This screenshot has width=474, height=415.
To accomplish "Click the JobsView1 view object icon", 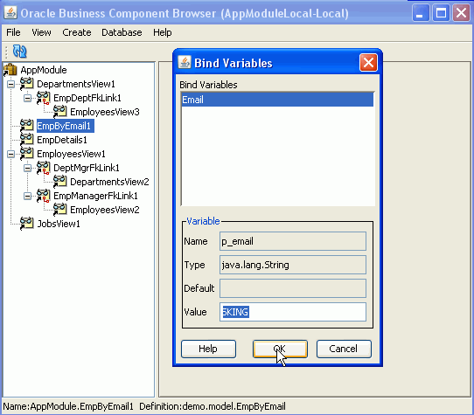I will [26, 224].
